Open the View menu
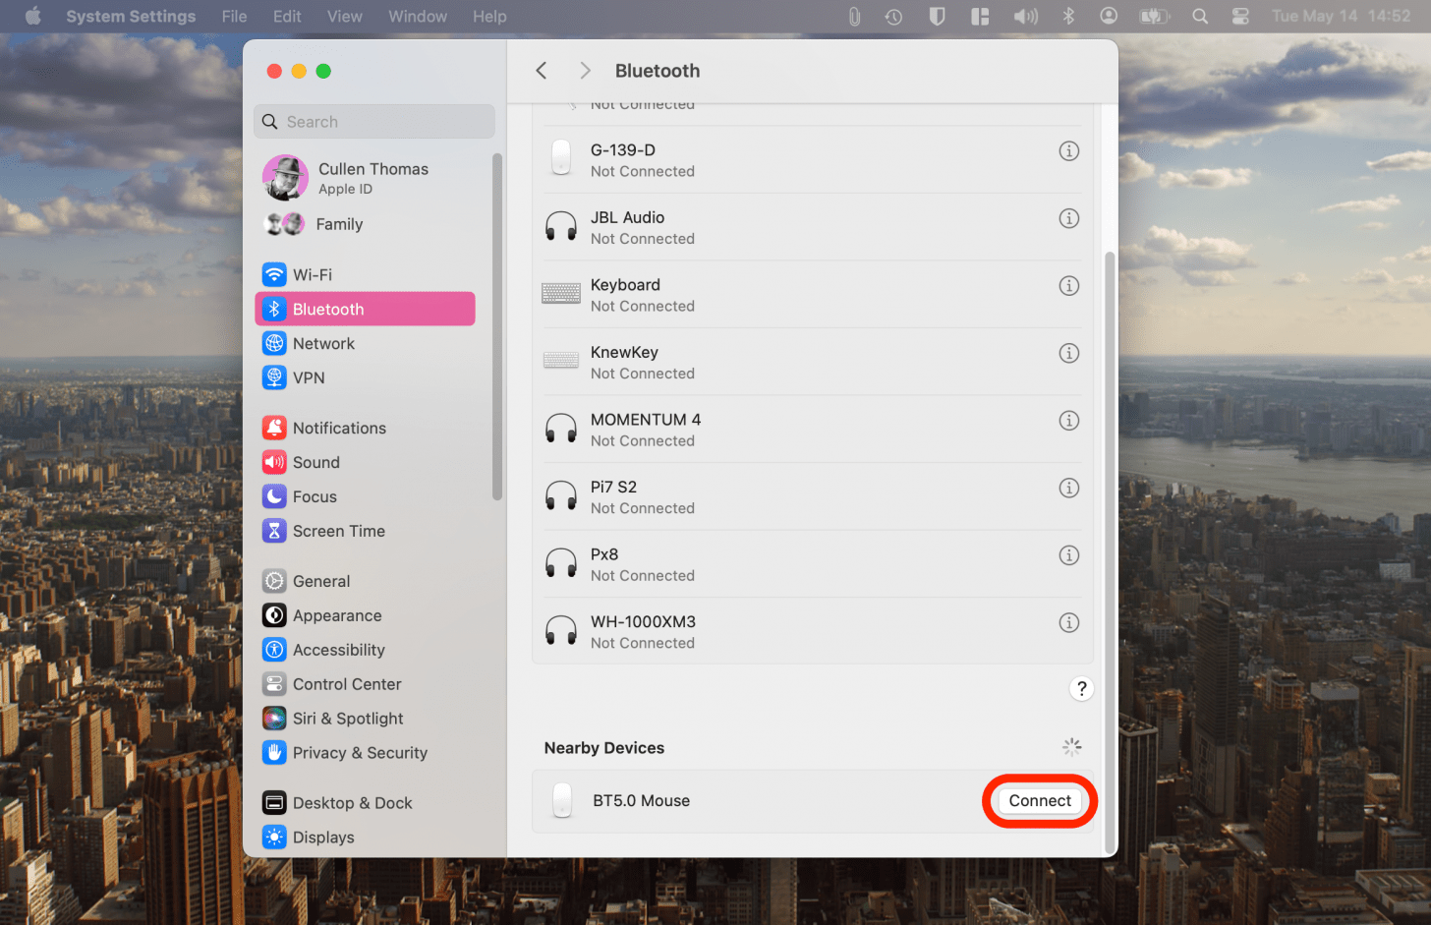This screenshot has height=925, width=1431. click(x=343, y=16)
